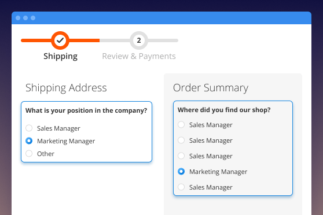Select Marketing Manager radio in Order Summary
Viewport: 323px width, 215px height.
[181, 172]
